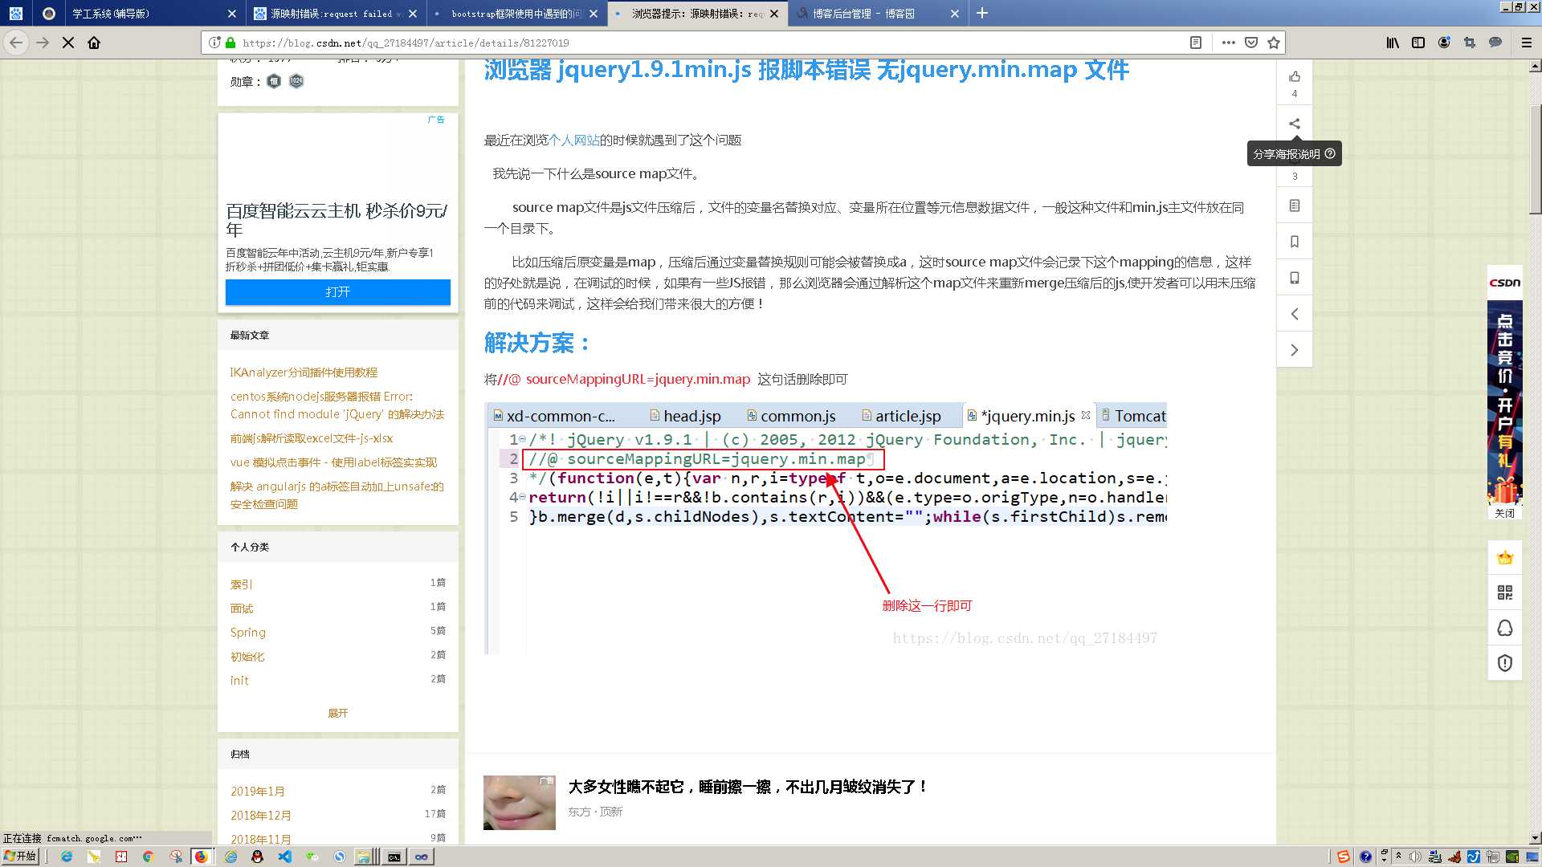The height and width of the screenshot is (867, 1542).
Task: Click the page scrollbar down arrow
Action: pos(1535,837)
